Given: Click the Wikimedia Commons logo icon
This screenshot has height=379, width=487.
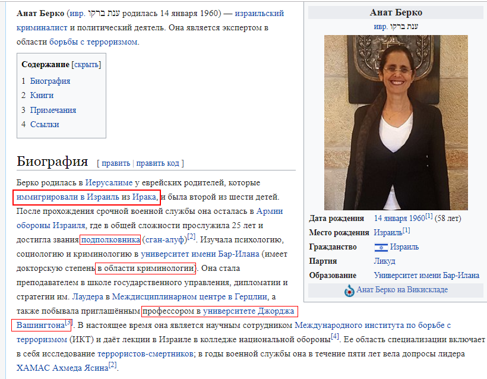Looking at the screenshot, I should 349,290.
